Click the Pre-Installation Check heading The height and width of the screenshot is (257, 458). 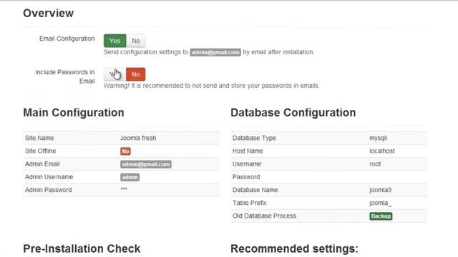tap(82, 249)
